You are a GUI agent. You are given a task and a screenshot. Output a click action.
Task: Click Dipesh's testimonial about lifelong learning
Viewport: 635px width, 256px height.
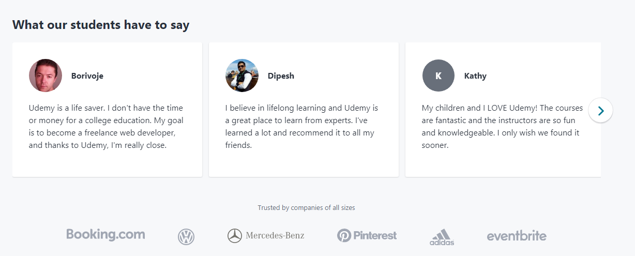tap(301, 127)
